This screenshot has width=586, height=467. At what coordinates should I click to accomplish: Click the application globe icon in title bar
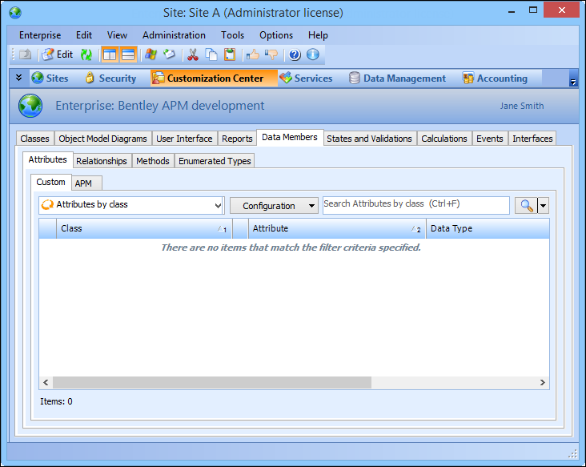(x=15, y=13)
